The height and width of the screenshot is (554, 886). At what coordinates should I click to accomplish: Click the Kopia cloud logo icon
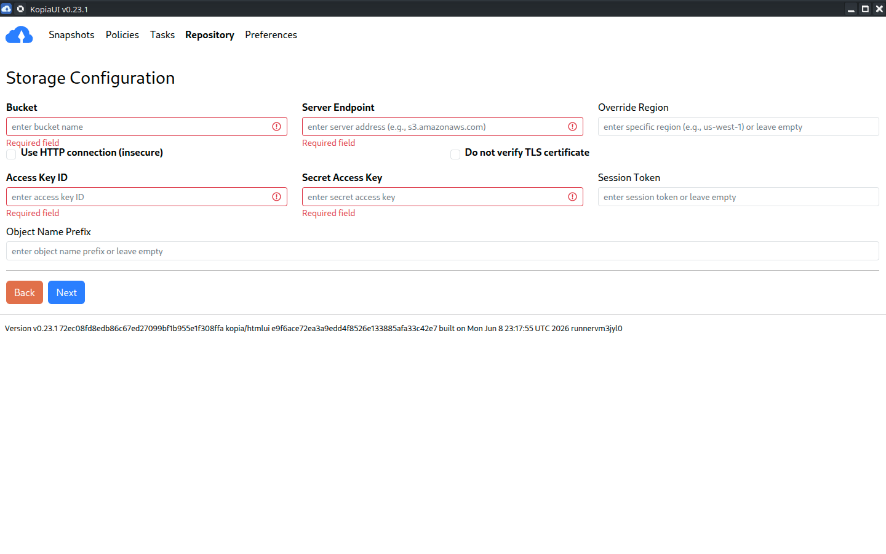(19, 35)
